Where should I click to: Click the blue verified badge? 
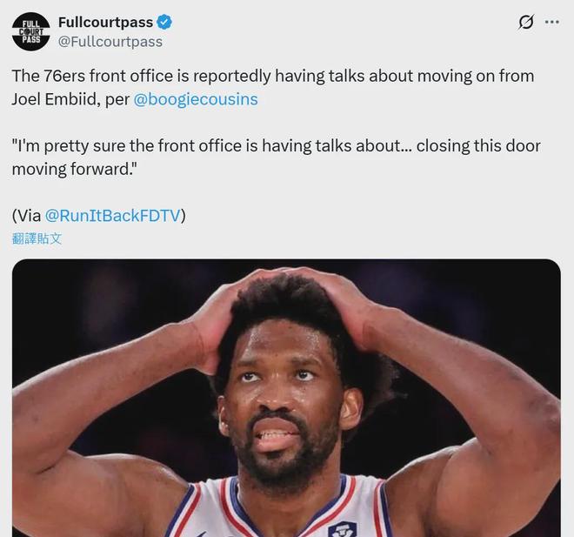pyautogui.click(x=164, y=23)
